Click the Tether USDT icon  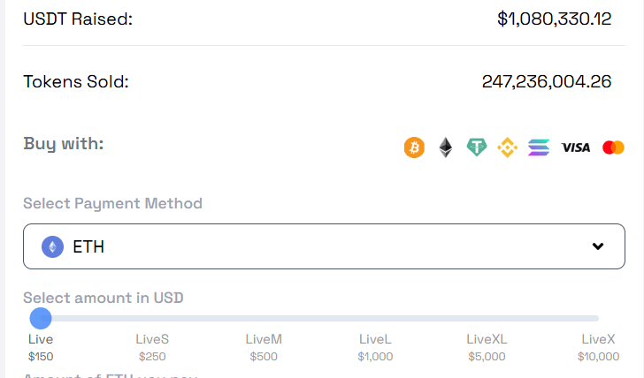(477, 147)
